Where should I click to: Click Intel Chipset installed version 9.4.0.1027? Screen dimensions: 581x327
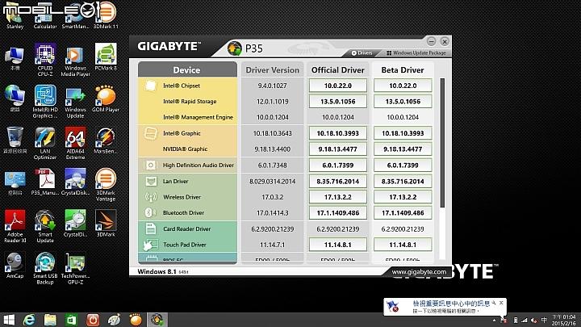(273, 86)
